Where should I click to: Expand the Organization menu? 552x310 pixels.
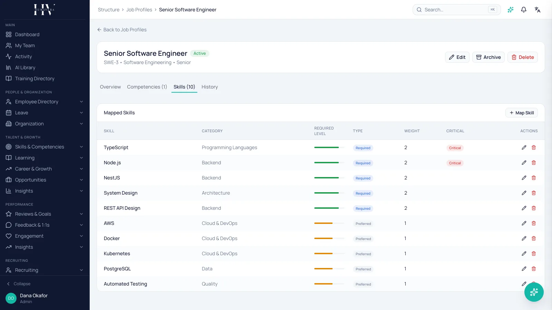click(45, 124)
